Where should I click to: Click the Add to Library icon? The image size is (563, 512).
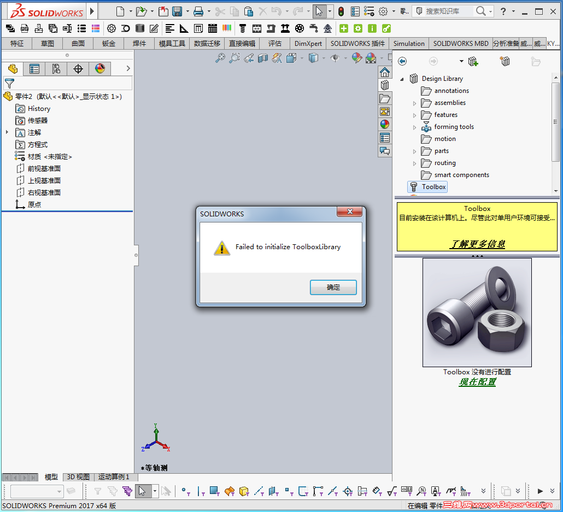473,61
